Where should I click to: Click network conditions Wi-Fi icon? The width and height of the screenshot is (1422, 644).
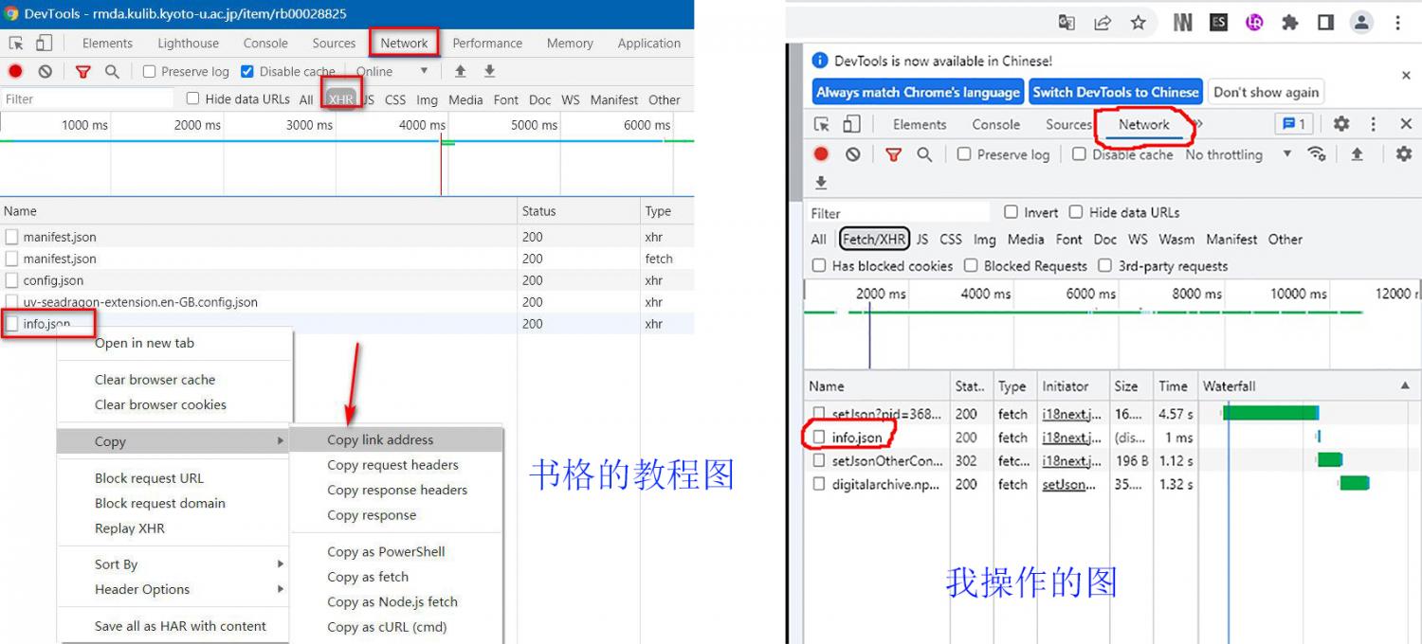click(x=1317, y=154)
